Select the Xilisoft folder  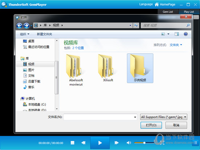pyautogui.click(x=108, y=68)
